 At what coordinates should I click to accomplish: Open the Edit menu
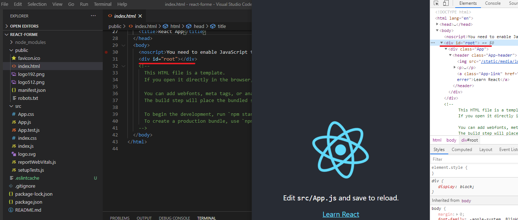[18, 4]
